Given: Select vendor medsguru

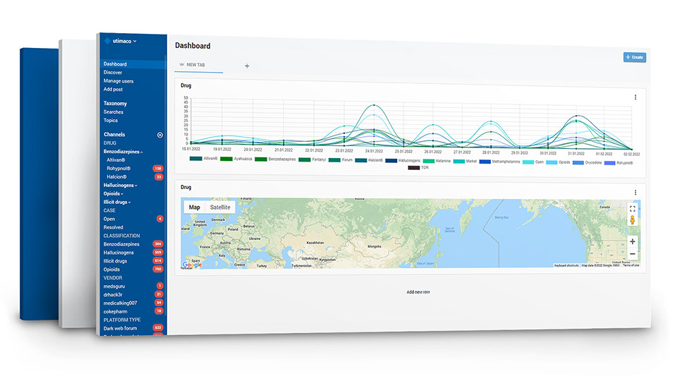Looking at the screenshot, I should click(114, 286).
